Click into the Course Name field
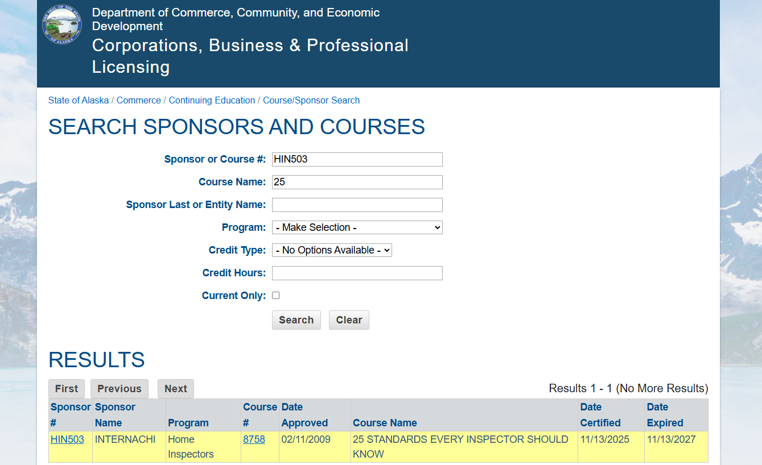Screen dimensions: 762x465 tap(357, 182)
